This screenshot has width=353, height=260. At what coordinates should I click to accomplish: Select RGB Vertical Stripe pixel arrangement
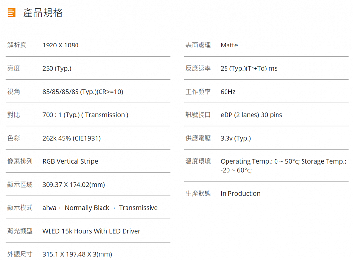tap(70, 161)
